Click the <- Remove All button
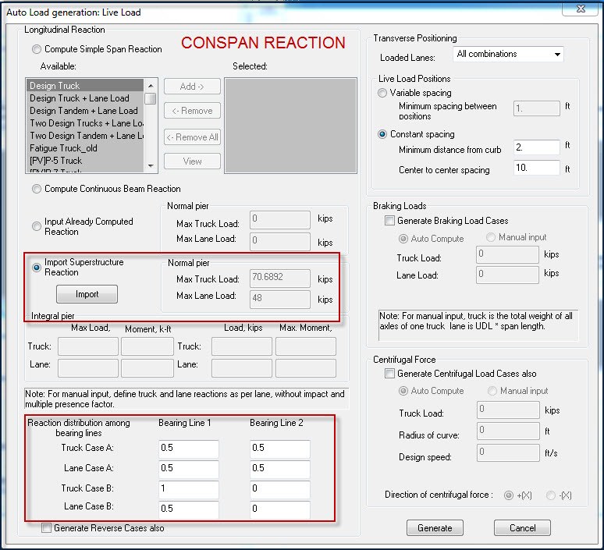Image resolution: width=604 pixels, height=550 pixels. click(x=192, y=137)
